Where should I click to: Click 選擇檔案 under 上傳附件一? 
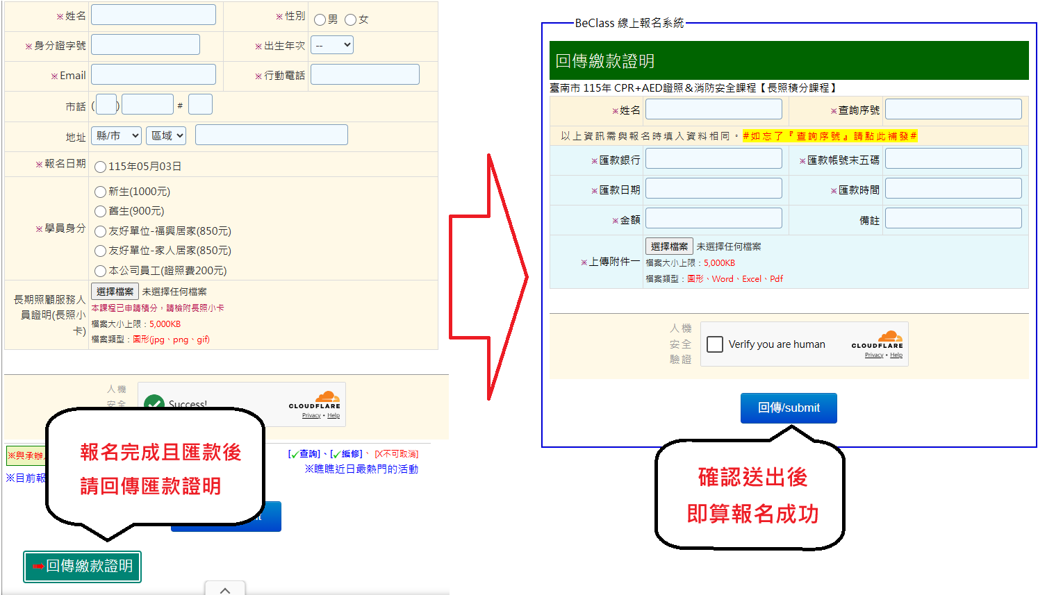[669, 246]
